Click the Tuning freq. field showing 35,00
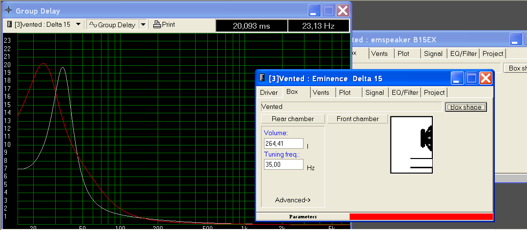The width and height of the screenshot is (527, 230). (x=284, y=164)
